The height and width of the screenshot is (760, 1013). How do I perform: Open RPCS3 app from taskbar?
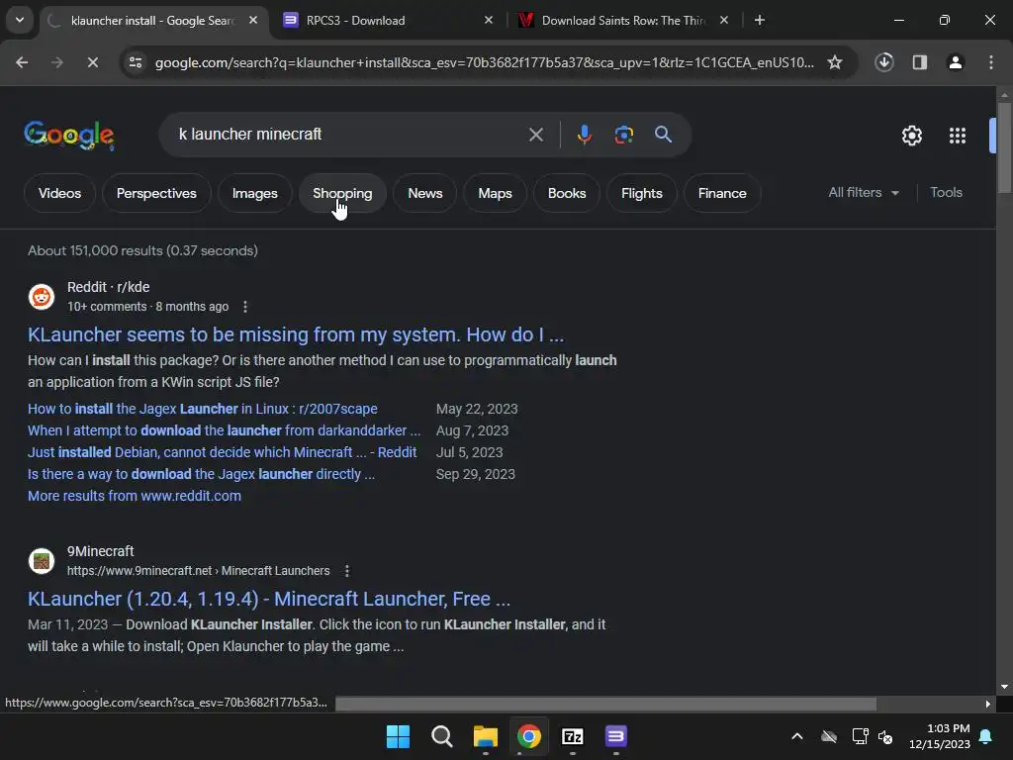click(x=615, y=736)
